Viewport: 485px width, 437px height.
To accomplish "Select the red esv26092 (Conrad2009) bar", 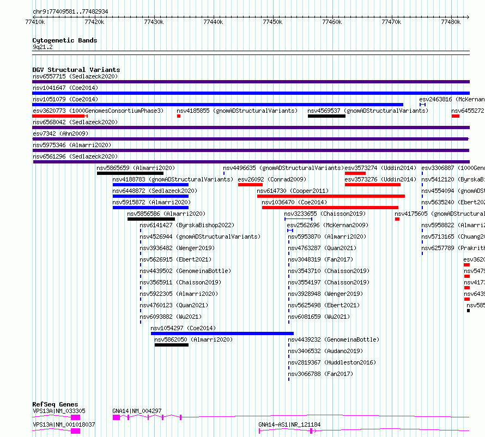I will coord(250,185).
